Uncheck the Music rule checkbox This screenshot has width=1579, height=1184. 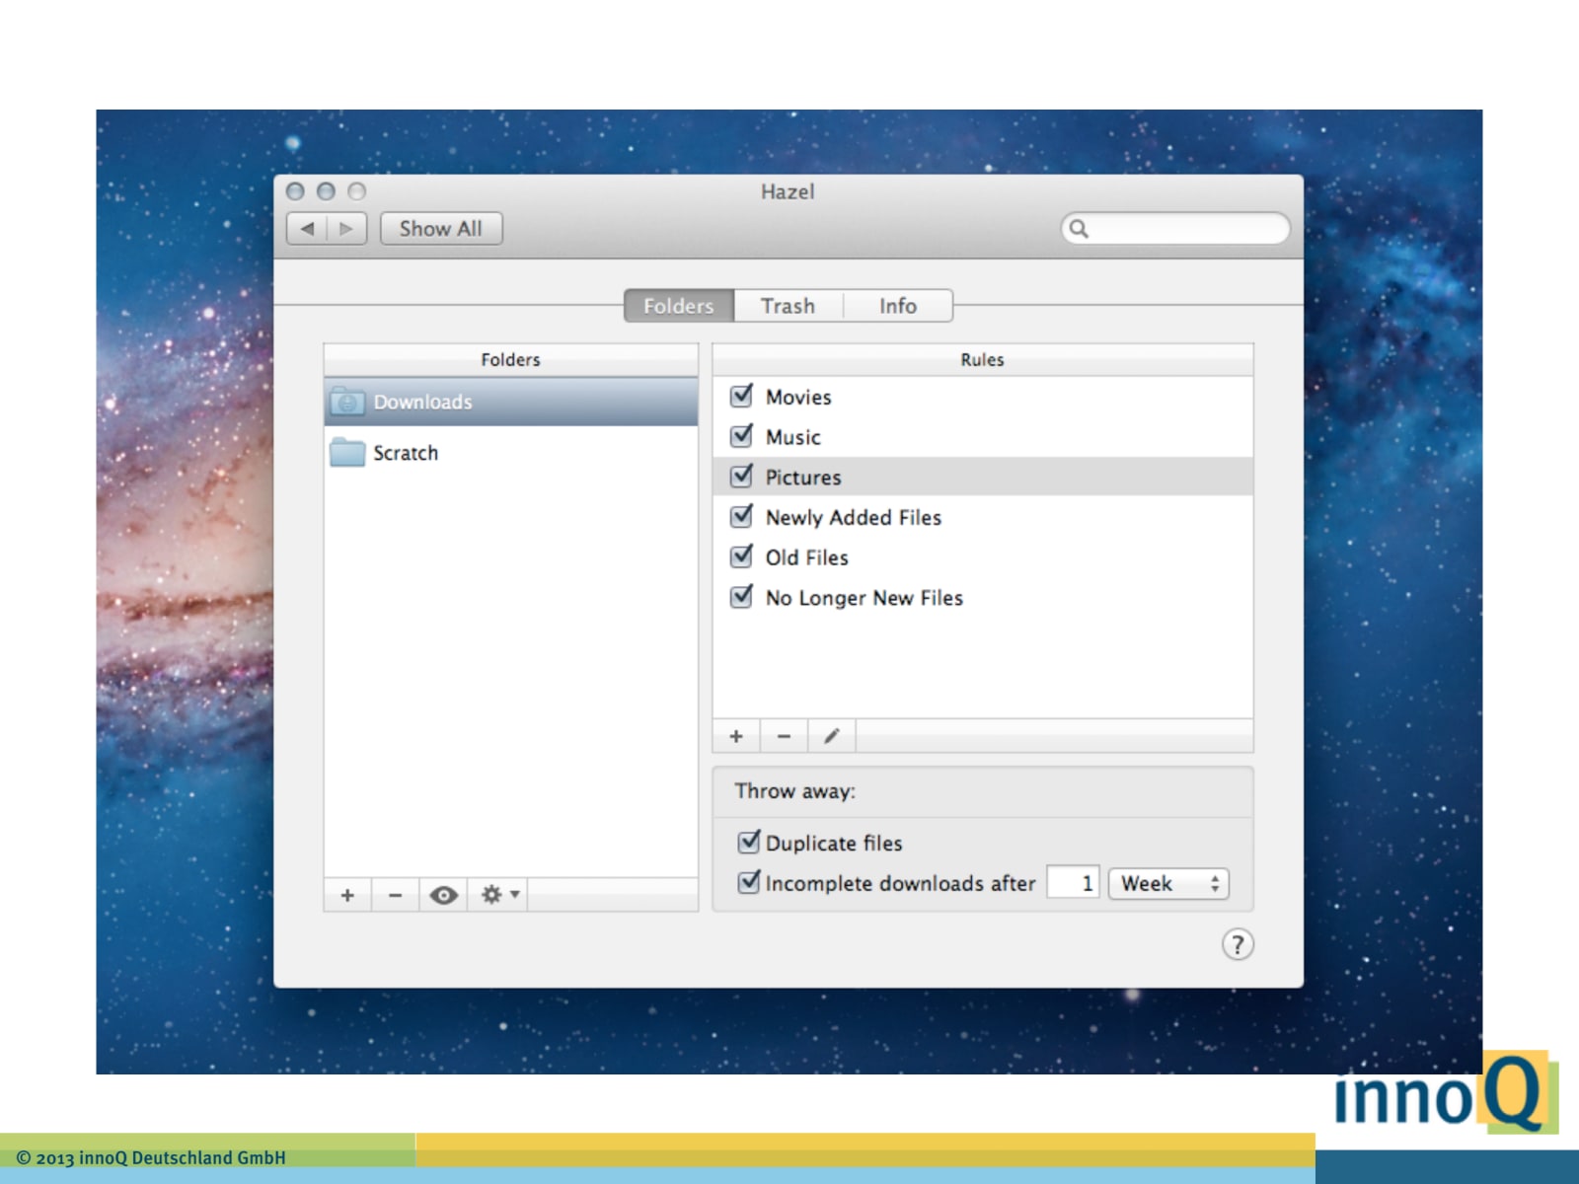[741, 436]
